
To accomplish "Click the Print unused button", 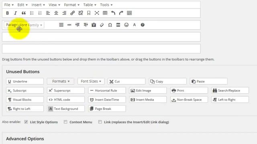I will click(189, 90).
